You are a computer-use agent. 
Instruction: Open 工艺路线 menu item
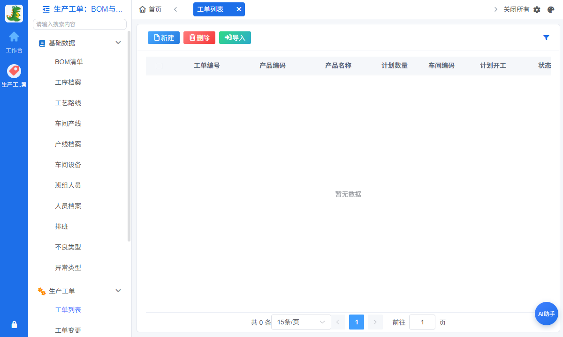[68, 103]
